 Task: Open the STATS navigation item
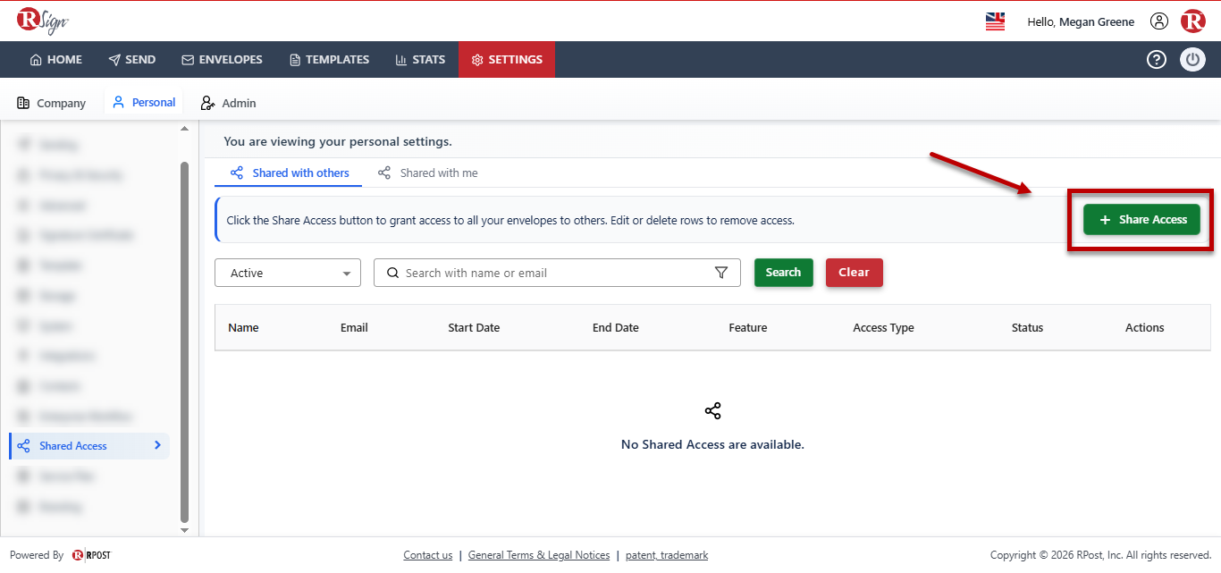[x=420, y=60]
